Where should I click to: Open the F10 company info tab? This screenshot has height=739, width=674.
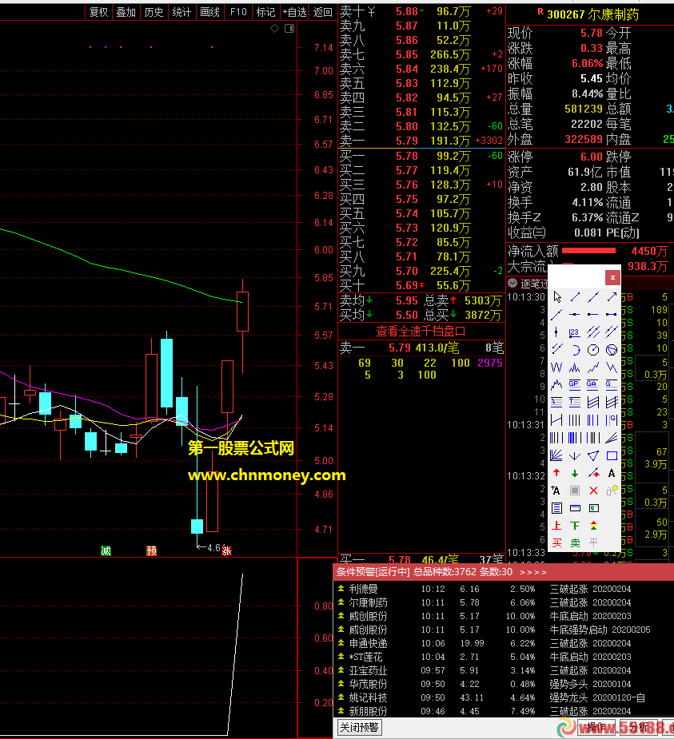[x=238, y=12]
